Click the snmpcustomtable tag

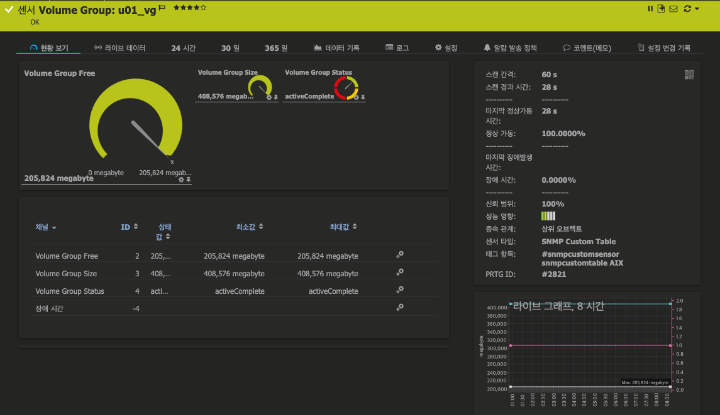(575, 263)
